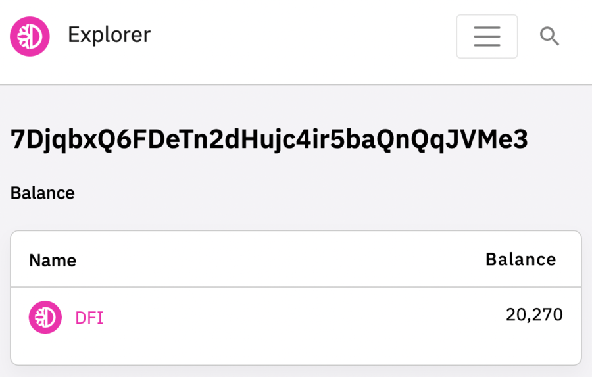
Task: Select the 7DjqbxQ6FDeTn2dHujc4ir5baQnQqJVMe3 address heading
Action: pos(269,139)
